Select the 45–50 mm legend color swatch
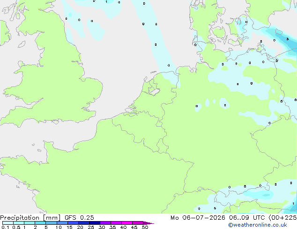 pyautogui.click(x=138, y=223)
